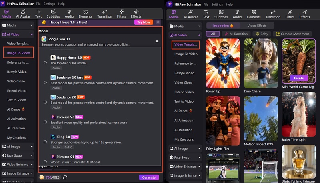Viewport: 320px width, 183px height.
Task: Open Transition tool in left window toolbar
Action: 104,14
